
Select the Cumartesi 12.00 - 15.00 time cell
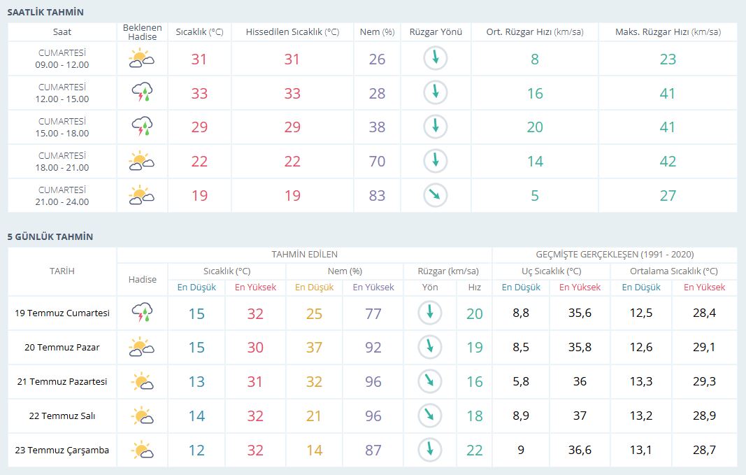62,93
